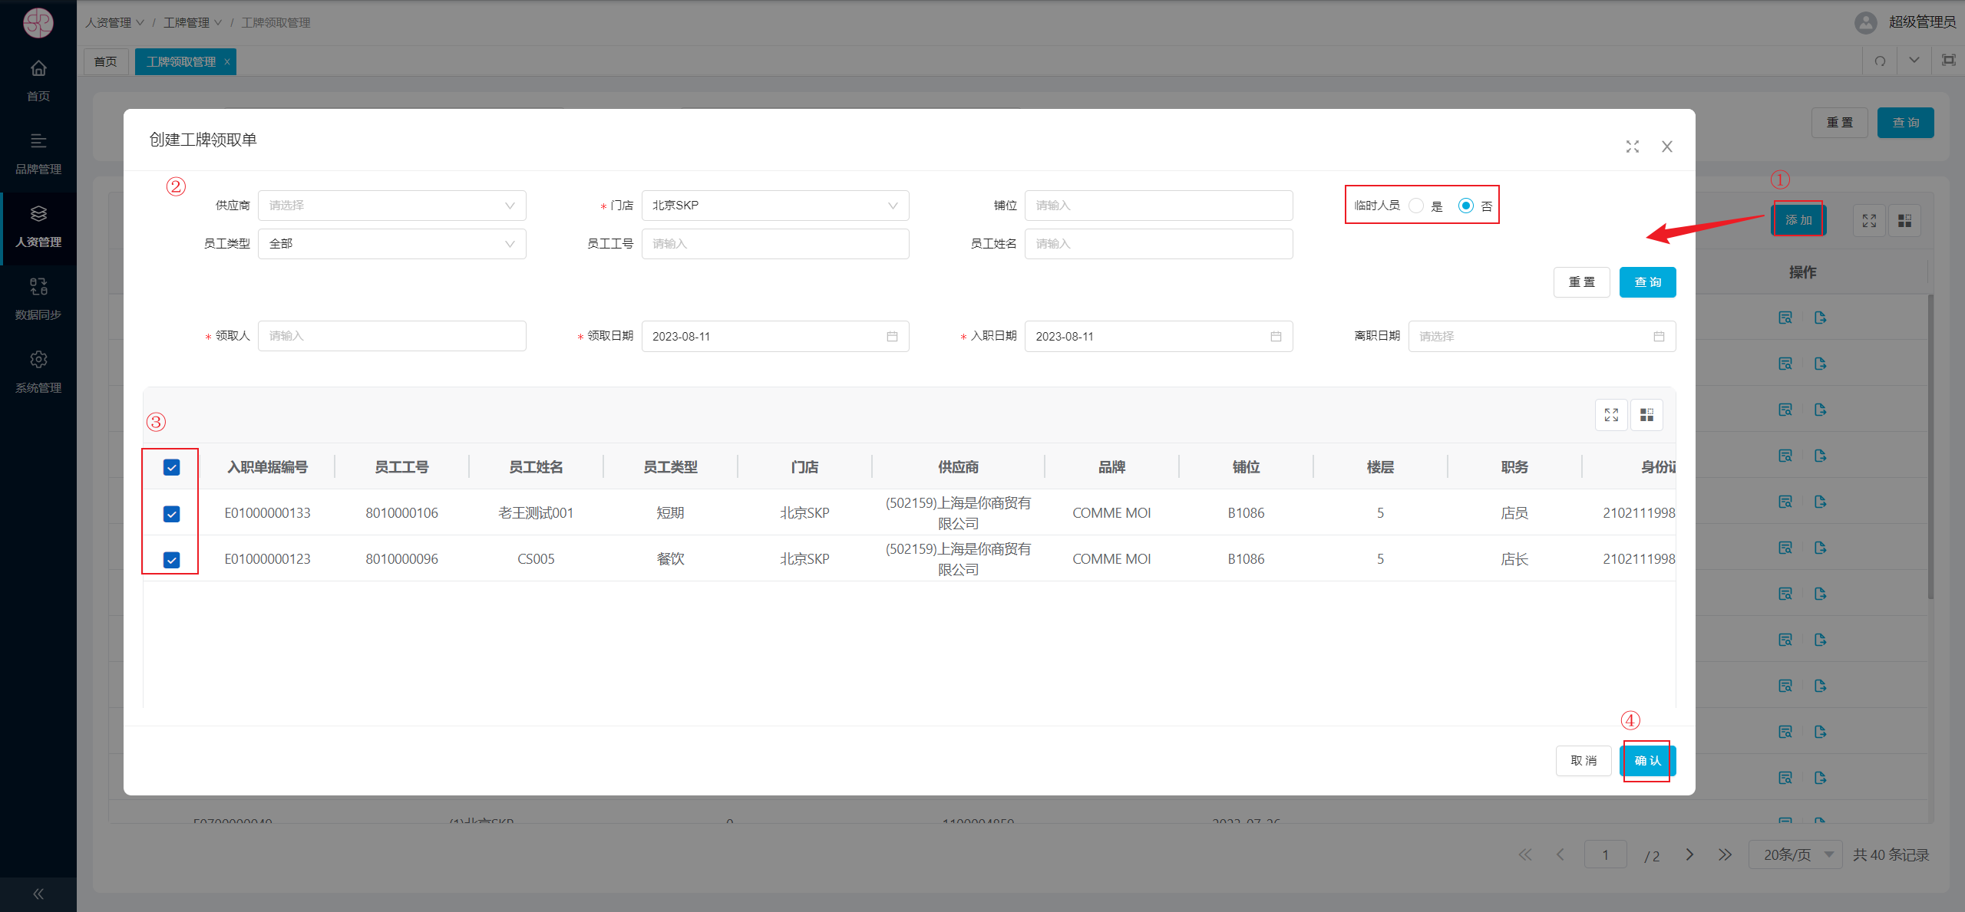Switch to 首页 tab
Viewport: 1965px width, 912px height.
(106, 61)
